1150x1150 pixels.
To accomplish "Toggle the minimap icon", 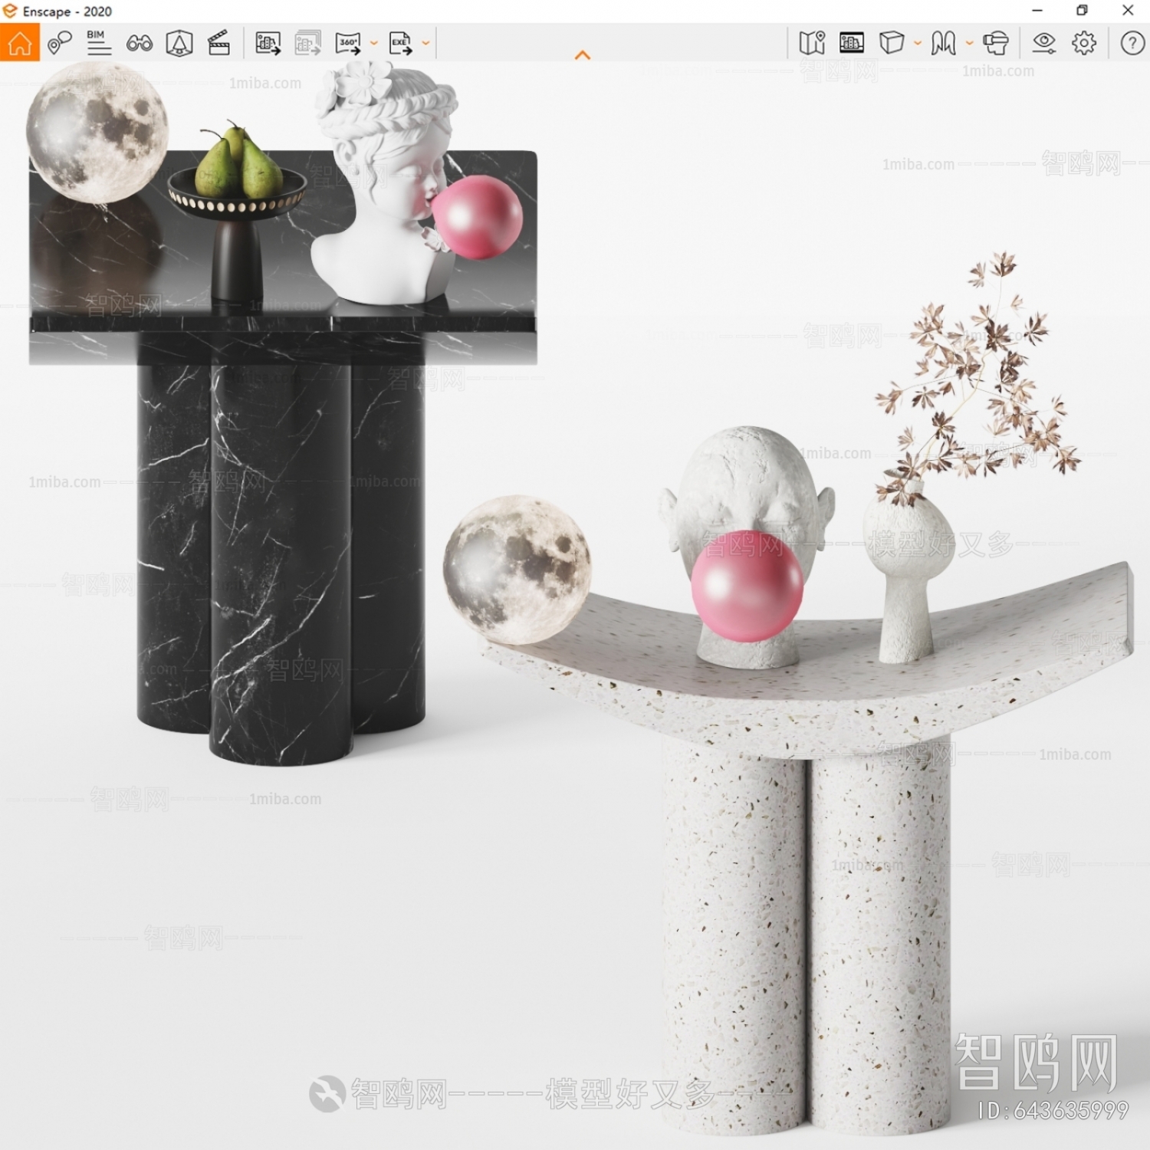I will [x=812, y=43].
